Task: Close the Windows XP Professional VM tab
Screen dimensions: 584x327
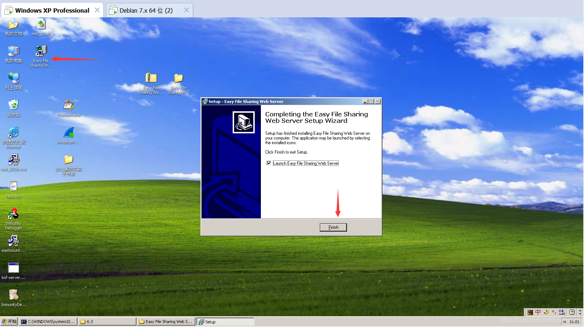Action: click(97, 10)
